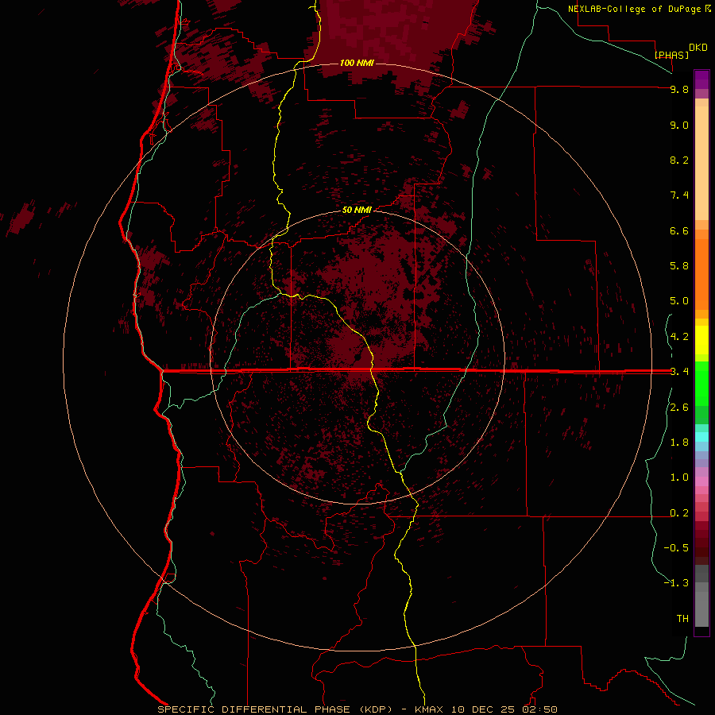Click the 100 NMI range ring label

[x=357, y=63]
